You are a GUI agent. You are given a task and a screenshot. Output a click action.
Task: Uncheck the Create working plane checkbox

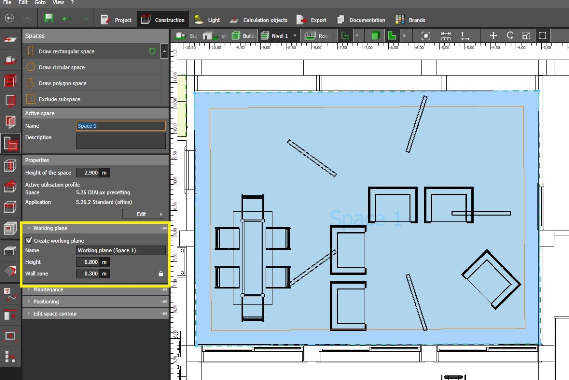coord(29,240)
